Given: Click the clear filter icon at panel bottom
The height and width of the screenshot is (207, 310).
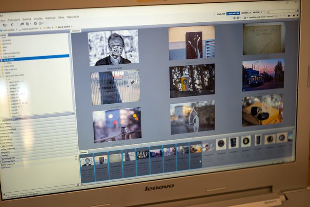Looking at the screenshot, I should click(x=78, y=185).
